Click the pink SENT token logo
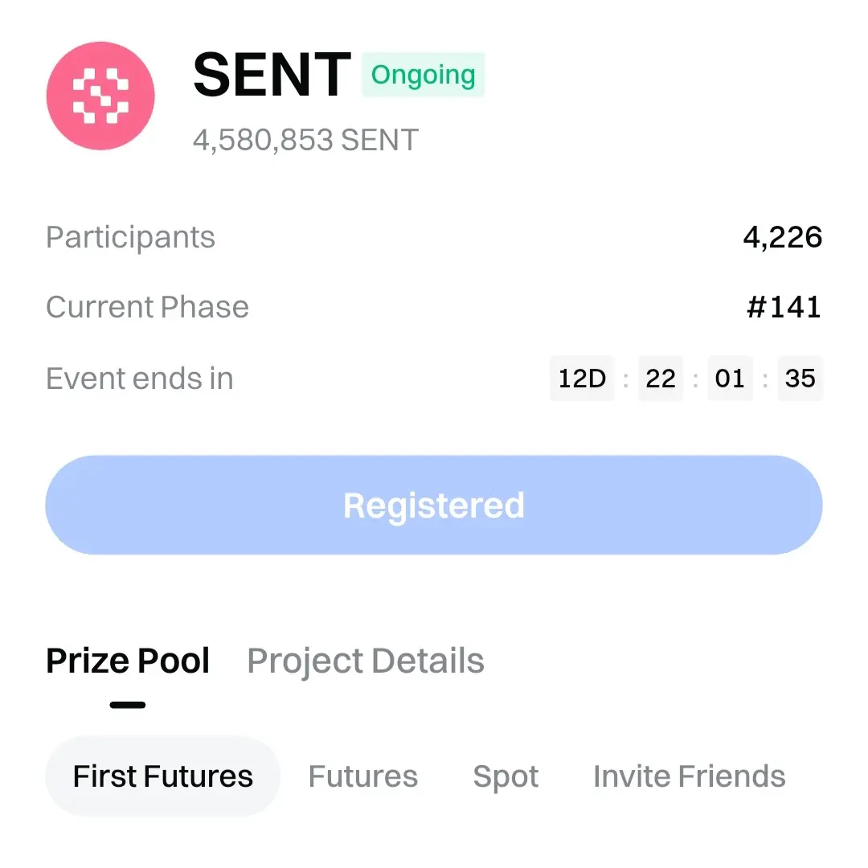The height and width of the screenshot is (868, 868). [100, 96]
